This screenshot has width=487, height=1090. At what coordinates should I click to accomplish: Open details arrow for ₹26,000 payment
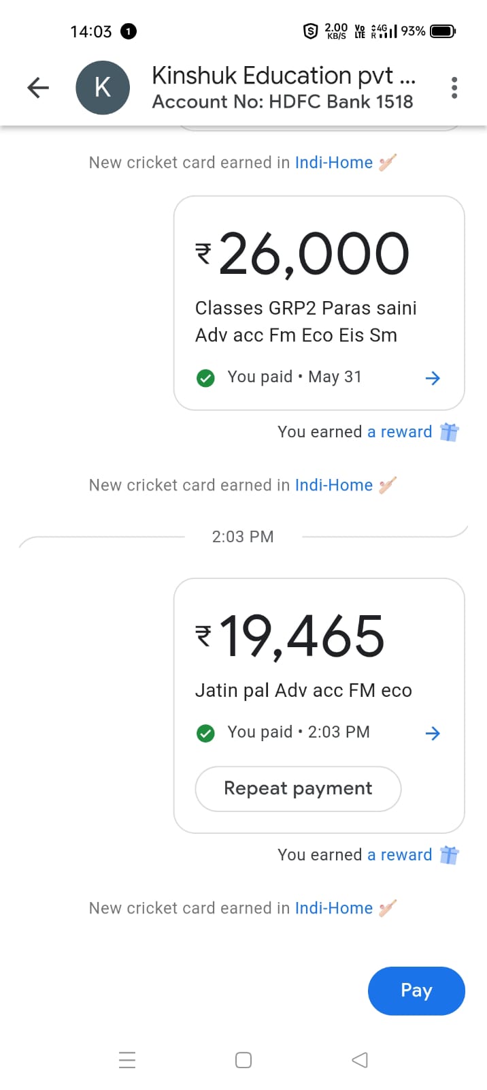click(x=433, y=378)
